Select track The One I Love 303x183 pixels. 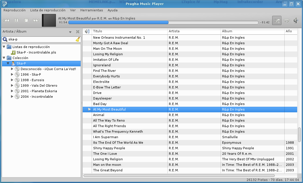190,154
